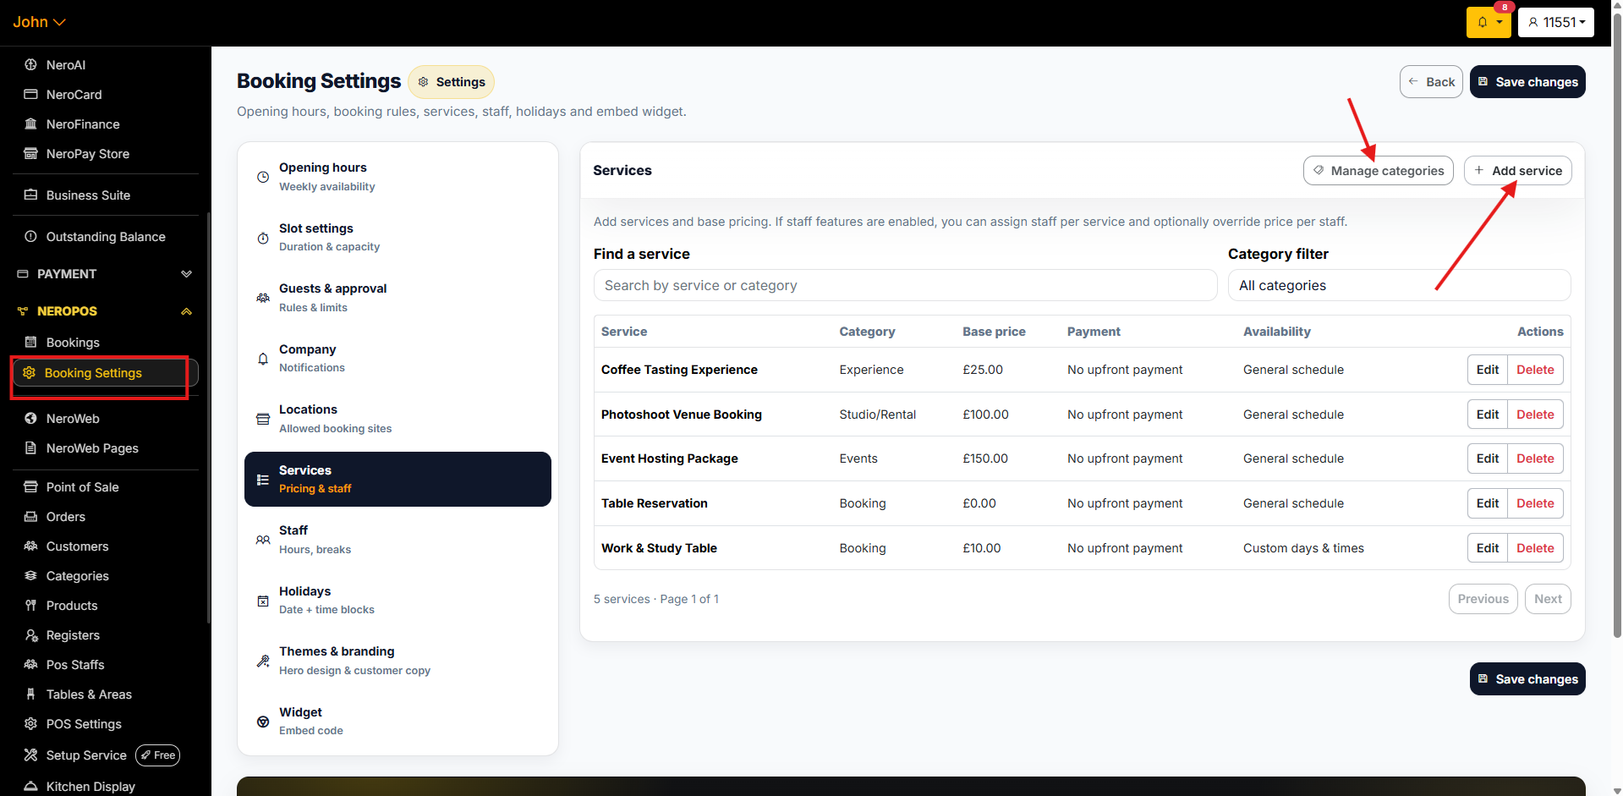Focus the Search by service field

[905, 286]
